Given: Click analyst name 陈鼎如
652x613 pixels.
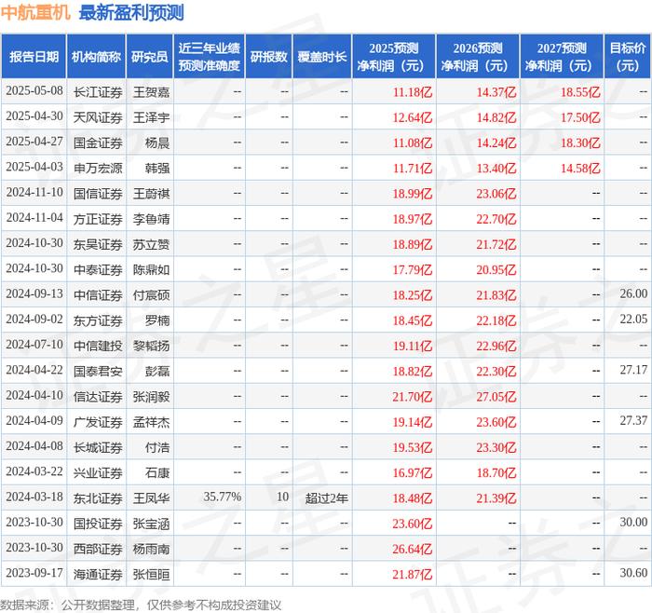Looking at the screenshot, I should click(x=151, y=269).
